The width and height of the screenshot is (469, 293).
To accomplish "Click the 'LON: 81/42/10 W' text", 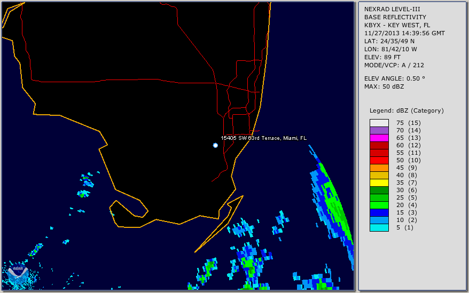I will pyautogui.click(x=390, y=49).
